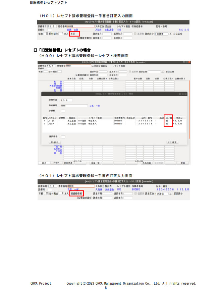221x291 pixels.
Task: Click the 患者番号 field in search dialog
Action: click(74, 105)
